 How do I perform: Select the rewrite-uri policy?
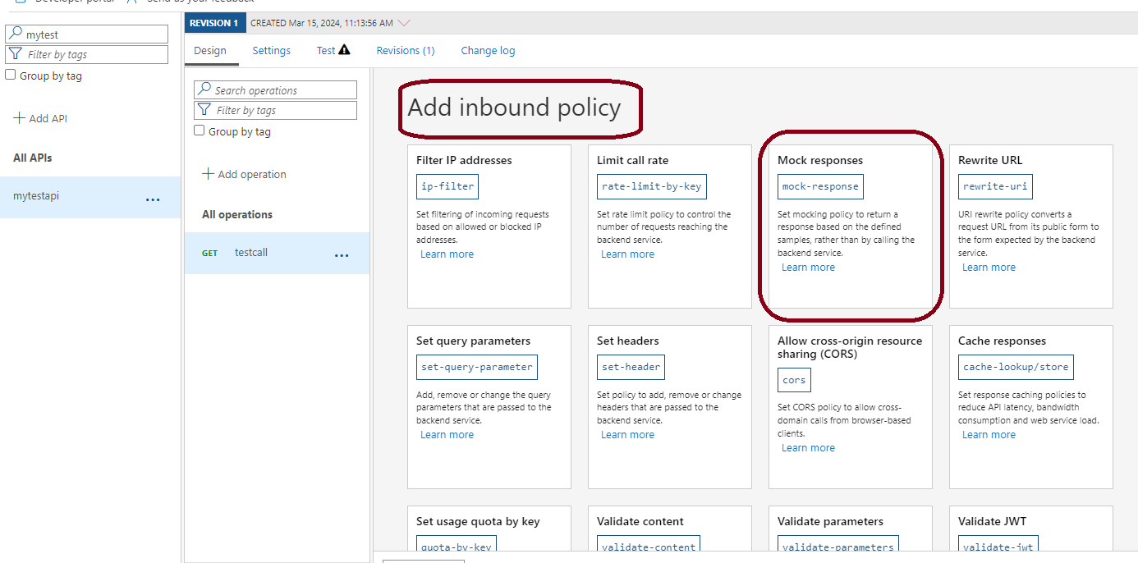click(995, 186)
